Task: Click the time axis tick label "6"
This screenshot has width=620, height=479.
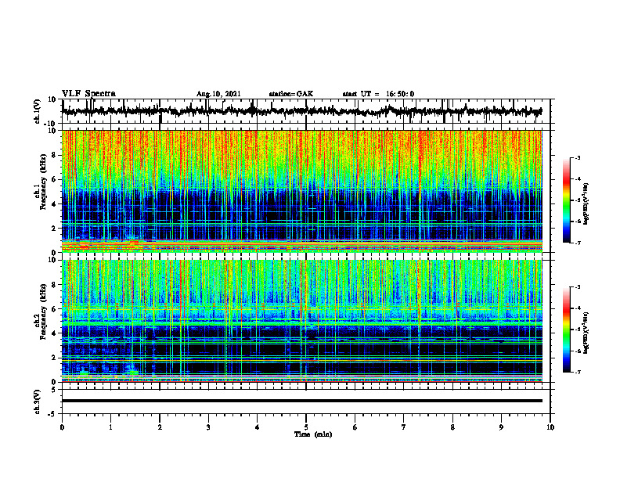Action: (x=355, y=427)
